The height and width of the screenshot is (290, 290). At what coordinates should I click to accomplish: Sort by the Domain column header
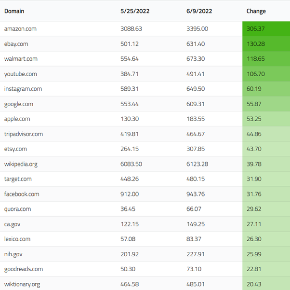click(14, 11)
